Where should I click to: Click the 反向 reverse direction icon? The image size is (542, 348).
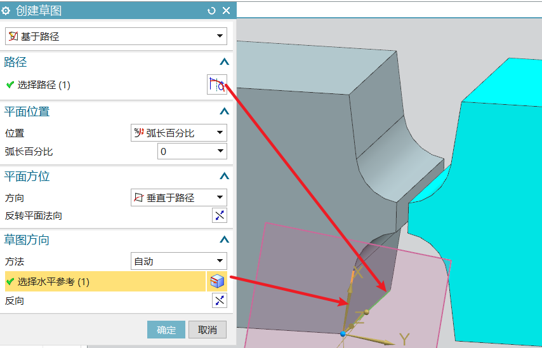coord(219,300)
